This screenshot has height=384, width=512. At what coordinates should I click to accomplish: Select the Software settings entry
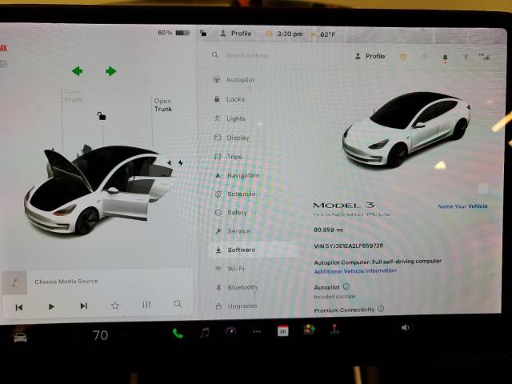point(254,250)
